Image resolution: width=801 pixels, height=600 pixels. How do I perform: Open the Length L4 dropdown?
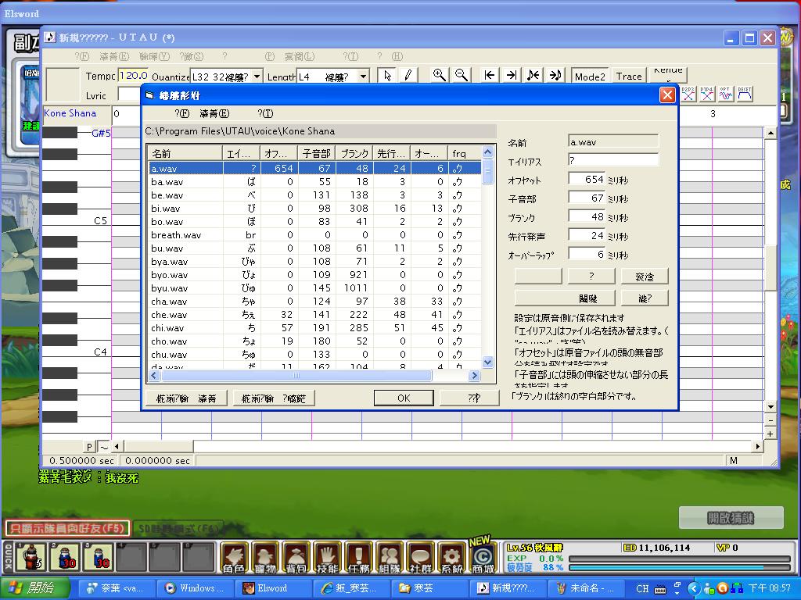(x=363, y=77)
